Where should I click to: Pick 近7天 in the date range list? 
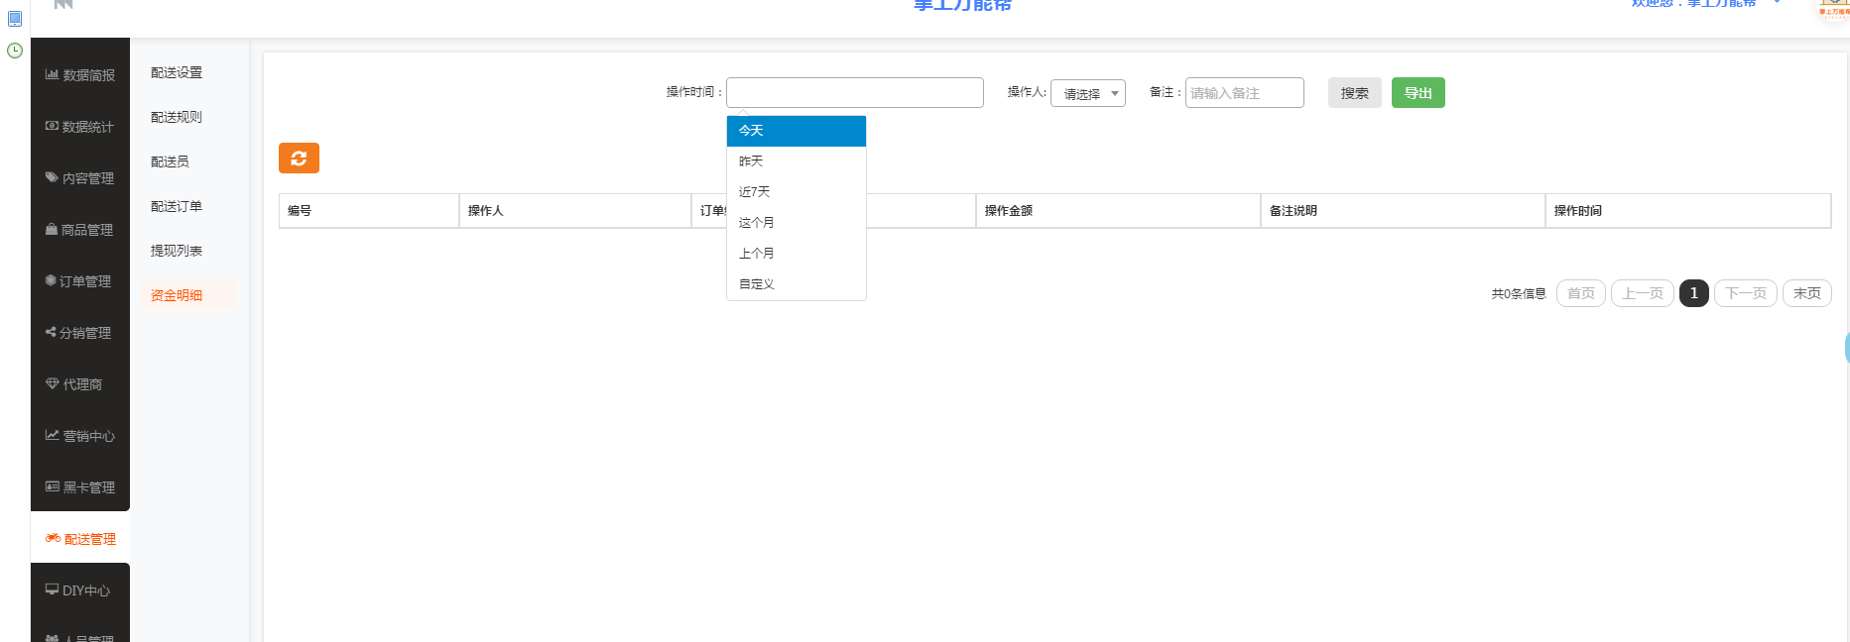(796, 192)
